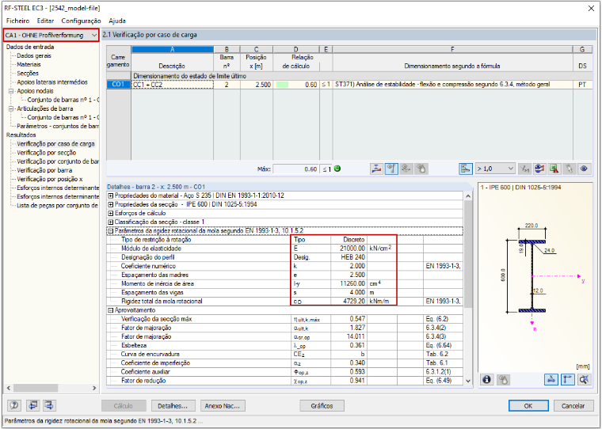Click the help question-mark icon
Image resolution: width=602 pixels, height=429 pixels.
coord(15,405)
